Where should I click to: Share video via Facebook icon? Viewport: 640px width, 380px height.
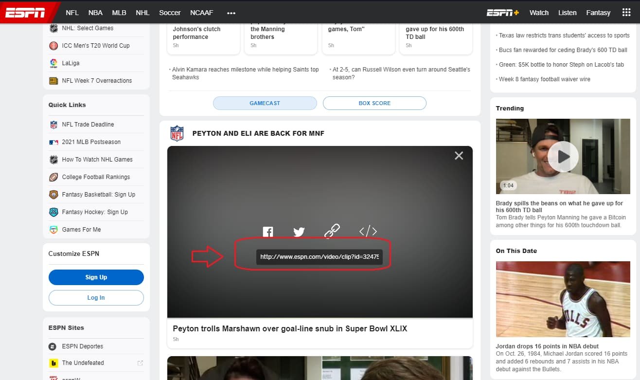point(268,232)
